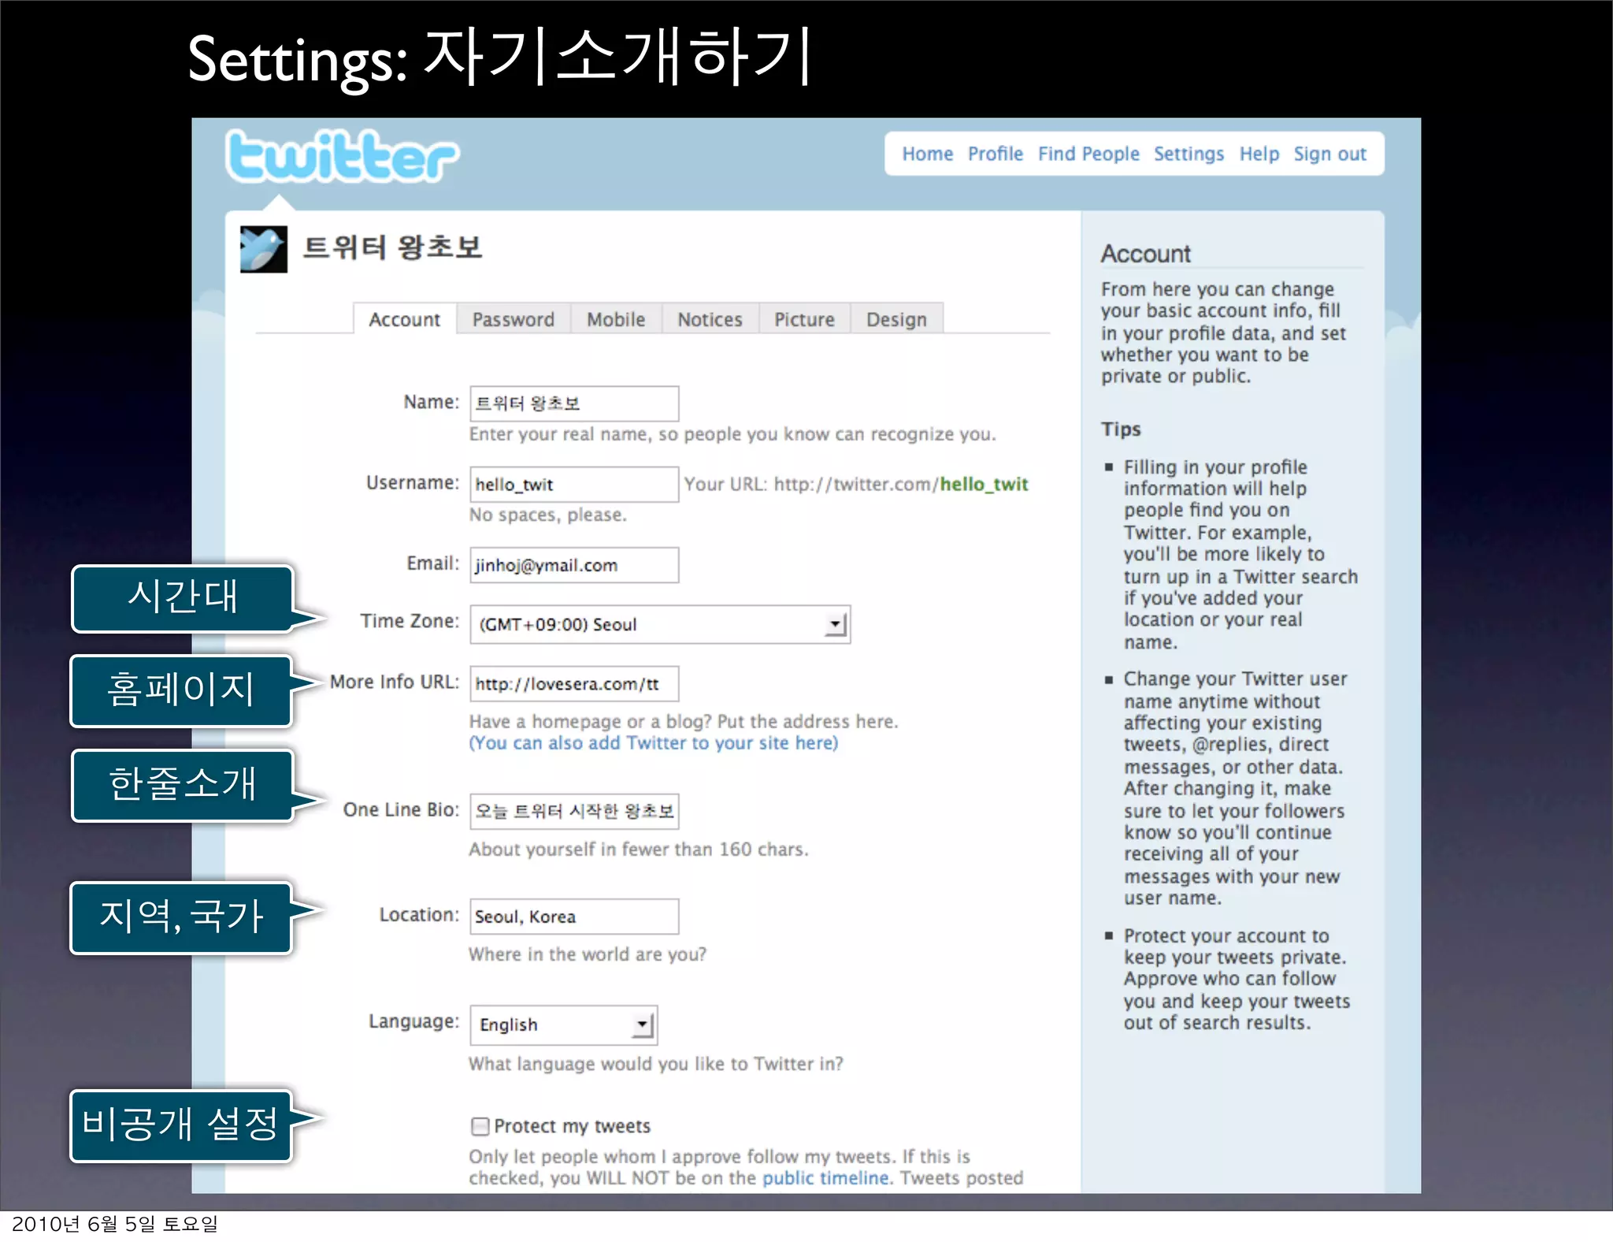This screenshot has width=1613, height=1242.
Task: Open the public timeline link
Action: pos(825,1178)
